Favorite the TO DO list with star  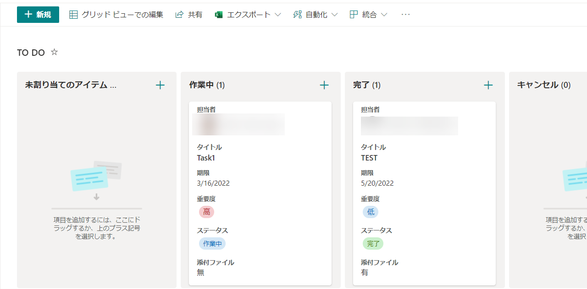pos(54,52)
